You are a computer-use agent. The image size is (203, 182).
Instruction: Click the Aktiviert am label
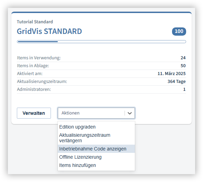coord(30,74)
